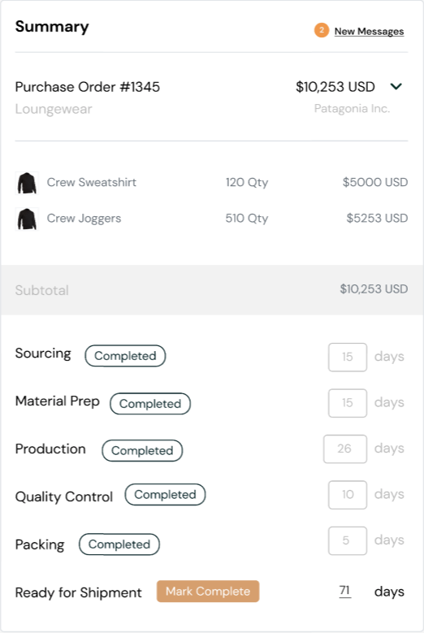The width and height of the screenshot is (424, 633).
Task: Click the underlined 71 total days value
Action: point(345,591)
